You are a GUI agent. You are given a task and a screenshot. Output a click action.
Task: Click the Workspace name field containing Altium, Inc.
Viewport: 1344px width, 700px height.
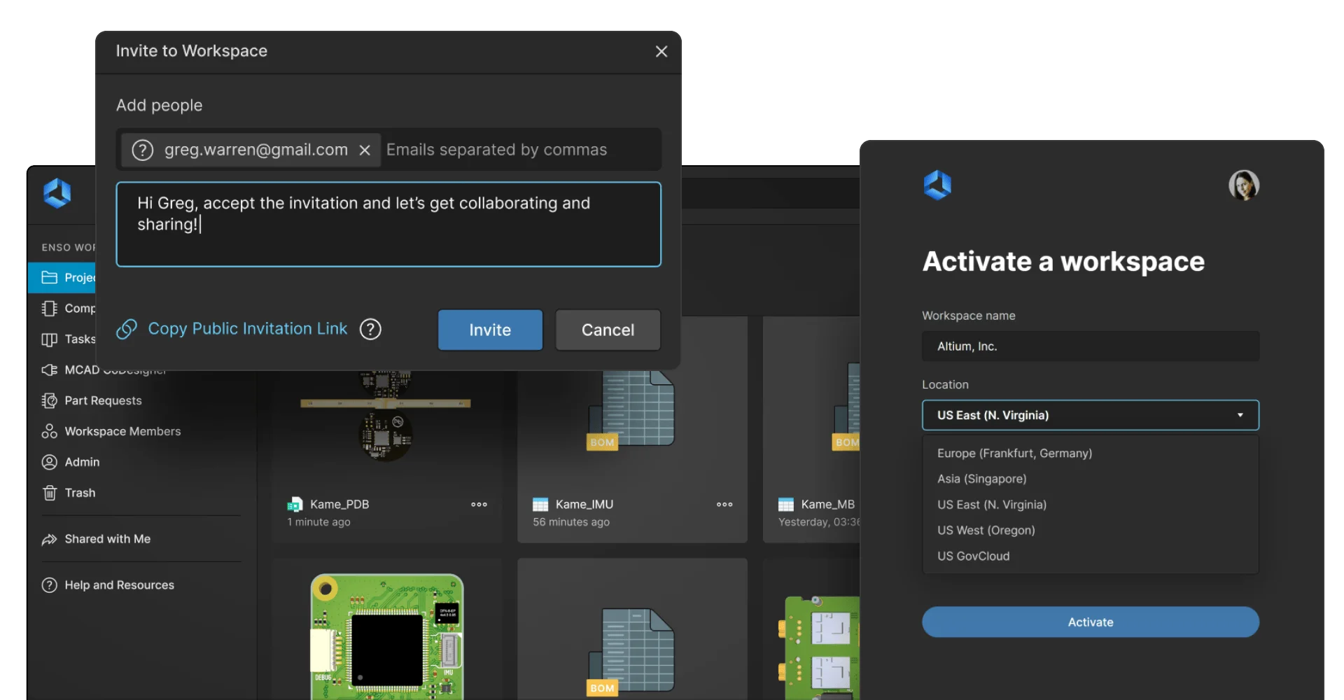point(1090,346)
